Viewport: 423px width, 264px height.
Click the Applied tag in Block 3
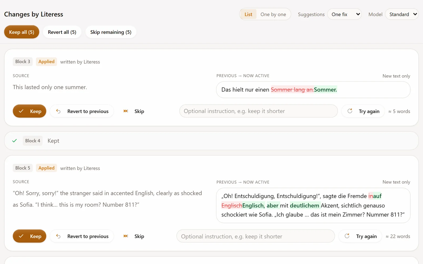point(46,62)
